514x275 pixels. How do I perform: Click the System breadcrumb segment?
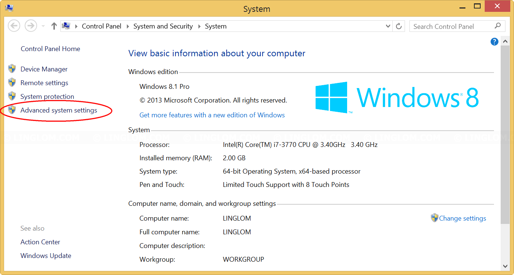[x=216, y=26]
